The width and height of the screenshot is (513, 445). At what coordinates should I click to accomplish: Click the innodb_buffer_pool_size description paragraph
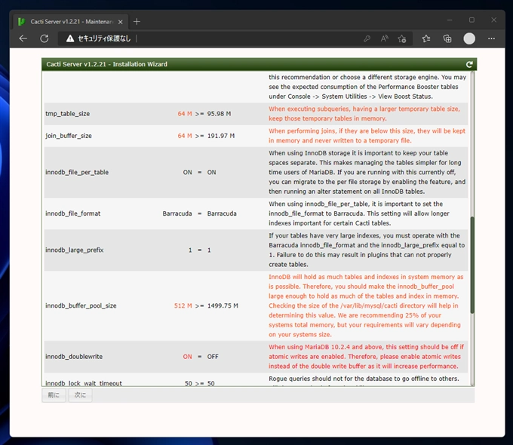[366, 306]
